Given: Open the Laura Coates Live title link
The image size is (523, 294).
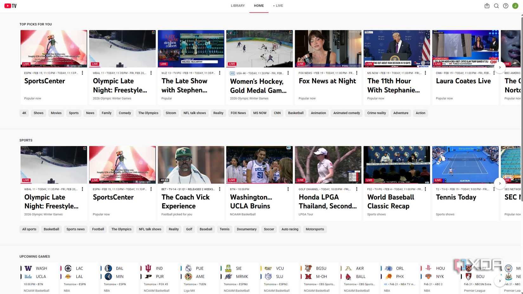Looking at the screenshot, I should [x=463, y=81].
